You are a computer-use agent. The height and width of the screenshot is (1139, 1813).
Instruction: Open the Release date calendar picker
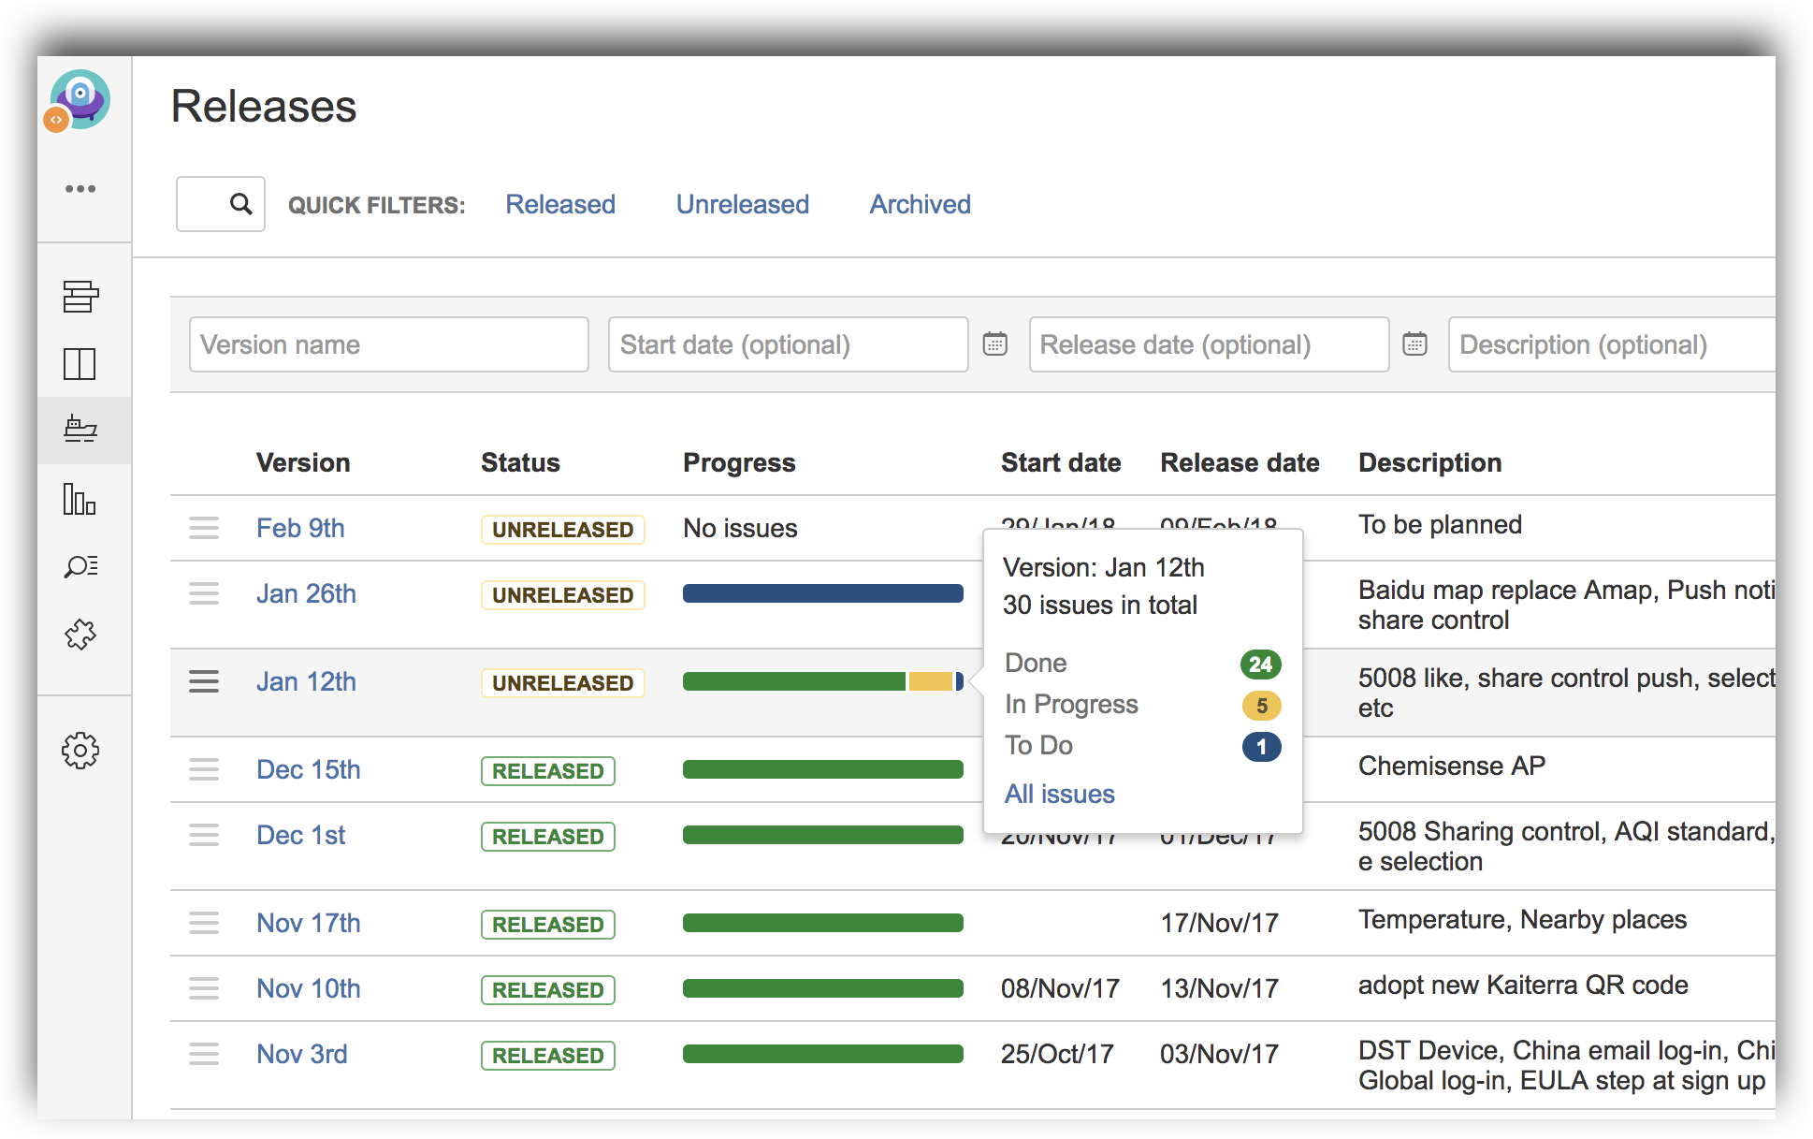pos(1415,344)
